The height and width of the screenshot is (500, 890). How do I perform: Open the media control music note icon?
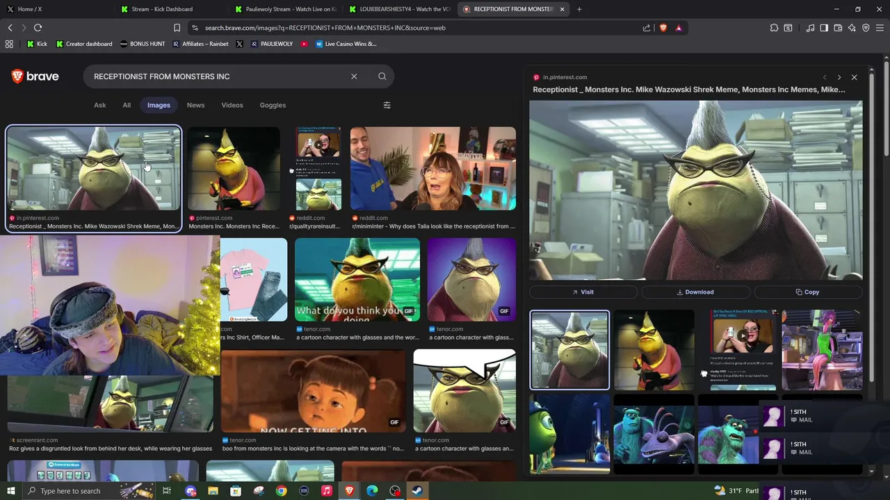(x=810, y=28)
